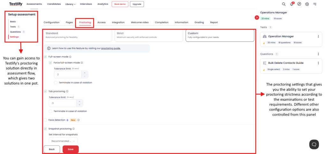Switch to the Access tab
Screen dimensions: 327x154
[102, 22]
